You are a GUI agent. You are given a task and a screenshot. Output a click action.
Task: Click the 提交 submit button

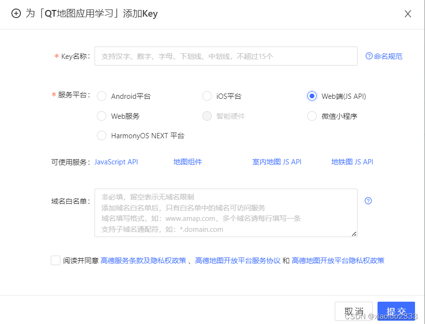[x=396, y=309]
